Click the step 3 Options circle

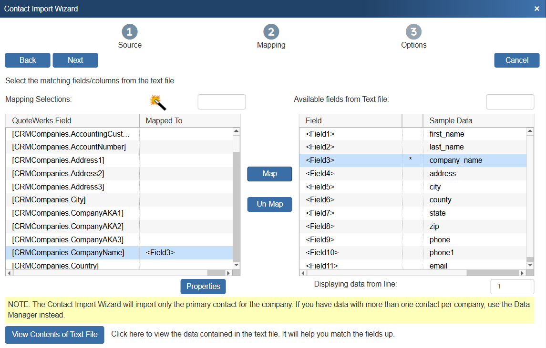pyautogui.click(x=413, y=32)
